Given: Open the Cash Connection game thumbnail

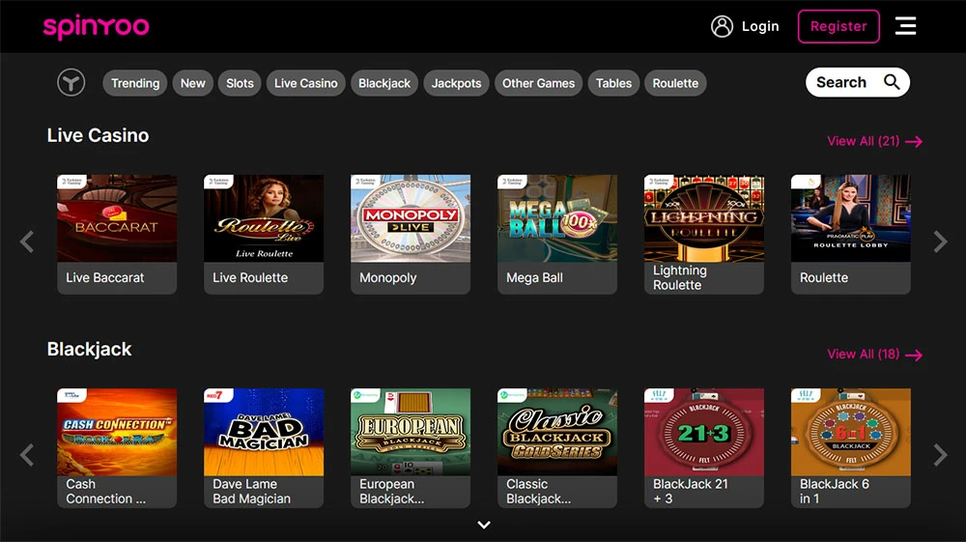Looking at the screenshot, I should click(117, 432).
